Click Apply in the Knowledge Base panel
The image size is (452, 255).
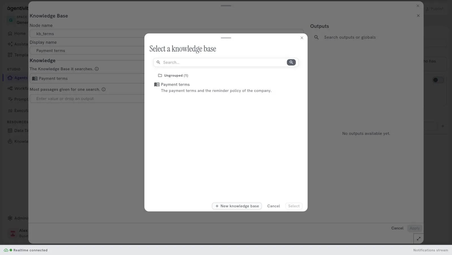[x=414, y=228]
